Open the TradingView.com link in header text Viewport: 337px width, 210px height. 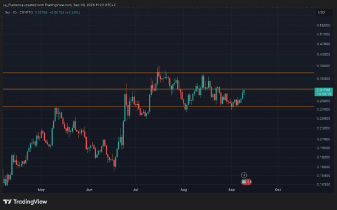[x=58, y=4]
